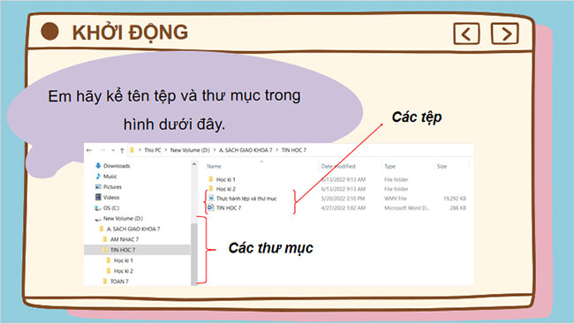The image size is (574, 324).
Task: Select A. SACH GIAO KHOA 7 in breadcrumb
Action: [245, 150]
